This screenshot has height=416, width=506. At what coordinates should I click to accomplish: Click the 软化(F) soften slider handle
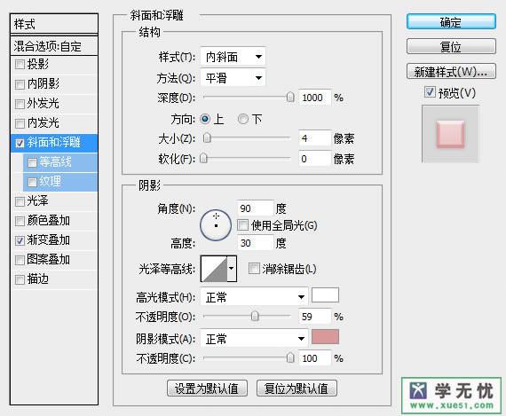203,159
